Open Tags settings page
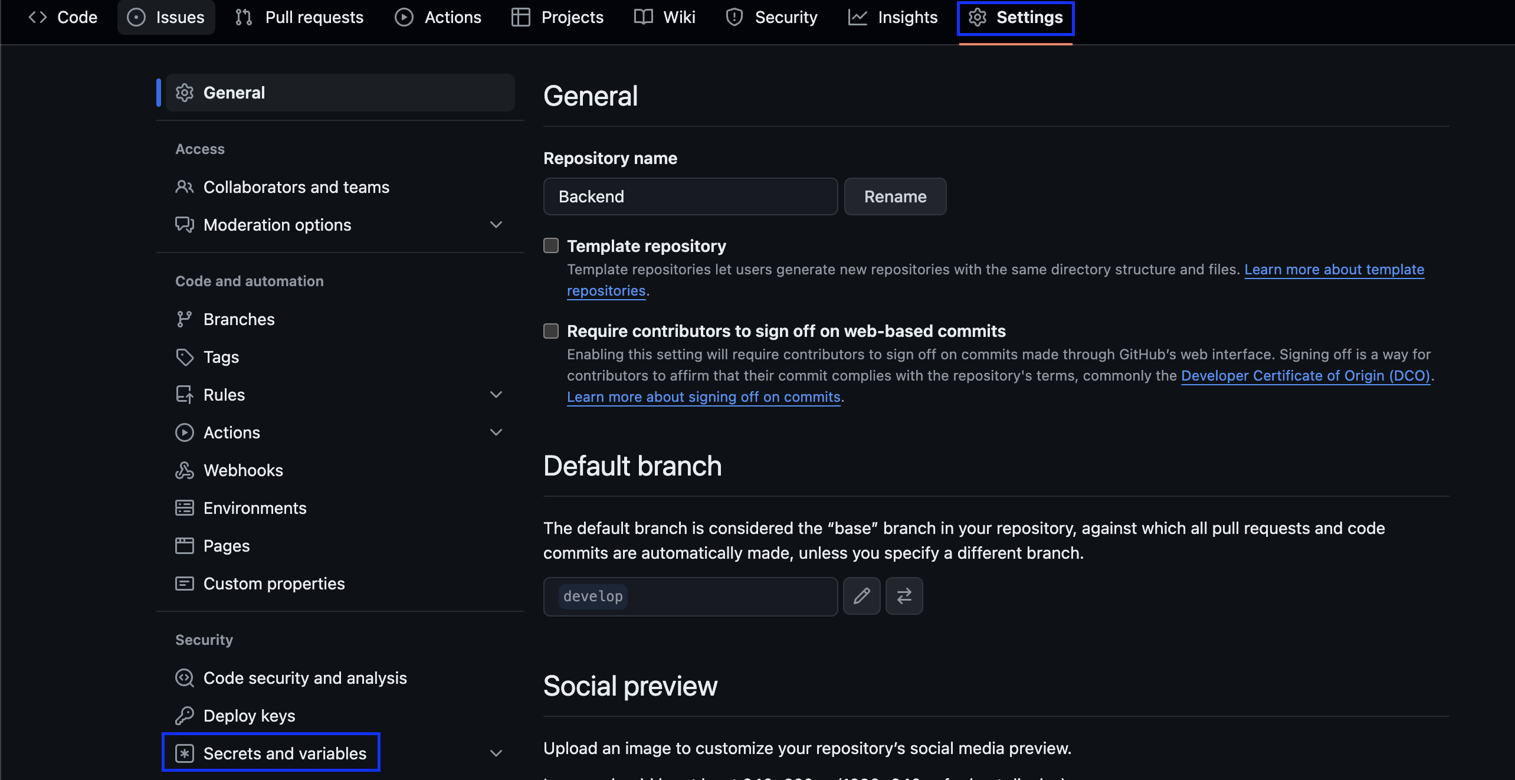 [340, 357]
